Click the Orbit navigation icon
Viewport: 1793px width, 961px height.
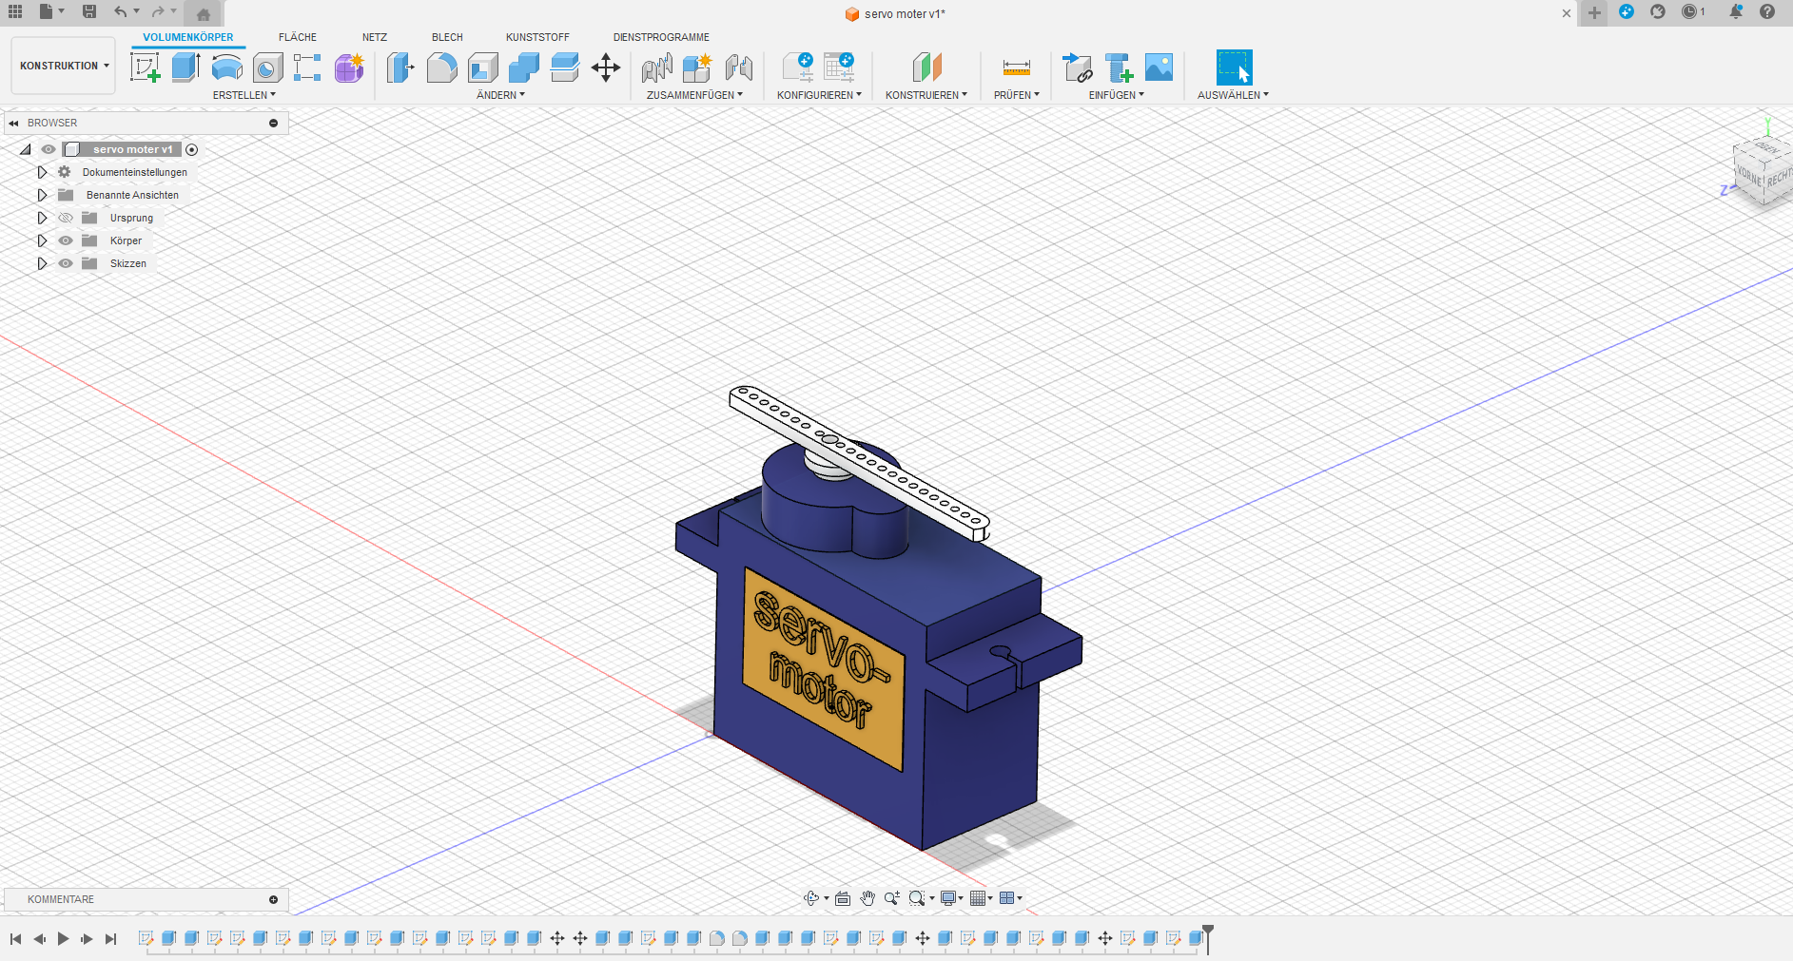[x=811, y=898]
